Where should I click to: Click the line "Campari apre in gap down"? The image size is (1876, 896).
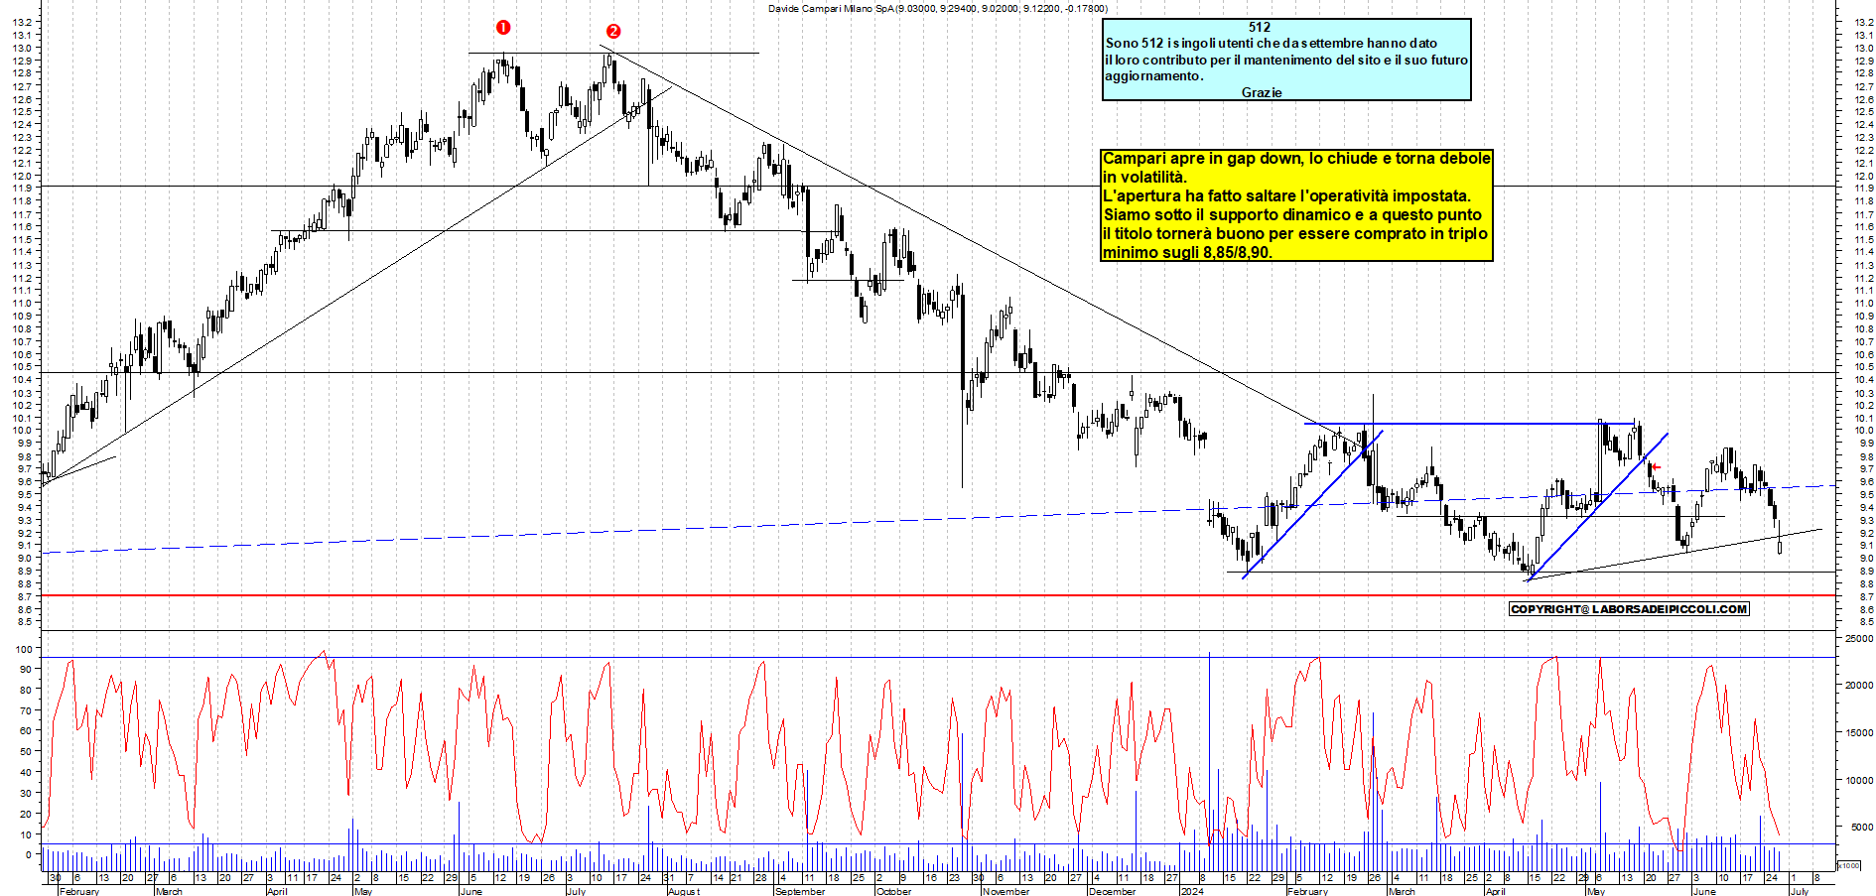(1296, 158)
